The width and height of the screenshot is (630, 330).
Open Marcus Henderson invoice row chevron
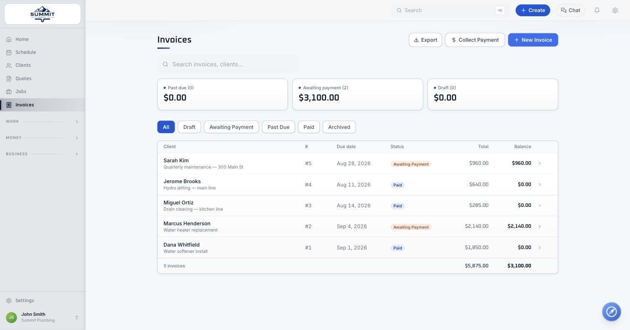point(540,227)
